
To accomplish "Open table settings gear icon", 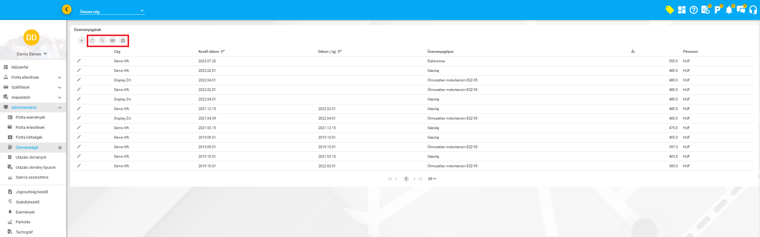I will click(123, 41).
